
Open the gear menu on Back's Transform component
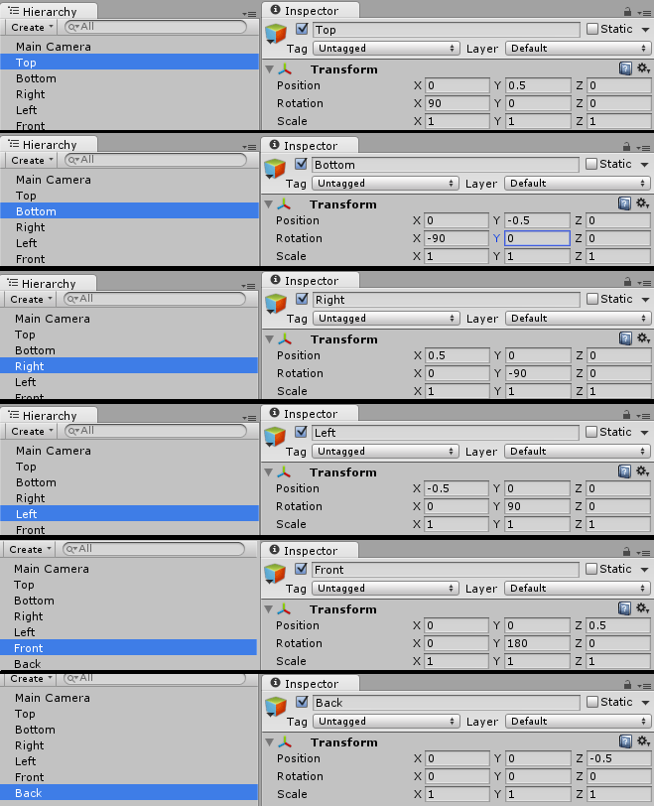click(x=641, y=741)
